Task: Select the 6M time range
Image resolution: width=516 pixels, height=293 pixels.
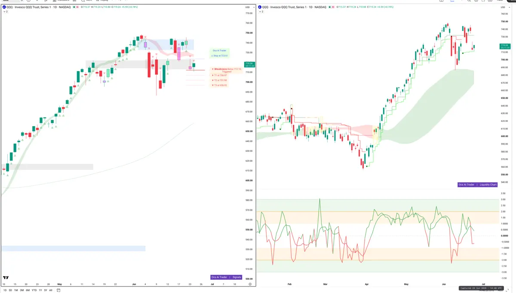Action: [28, 290]
